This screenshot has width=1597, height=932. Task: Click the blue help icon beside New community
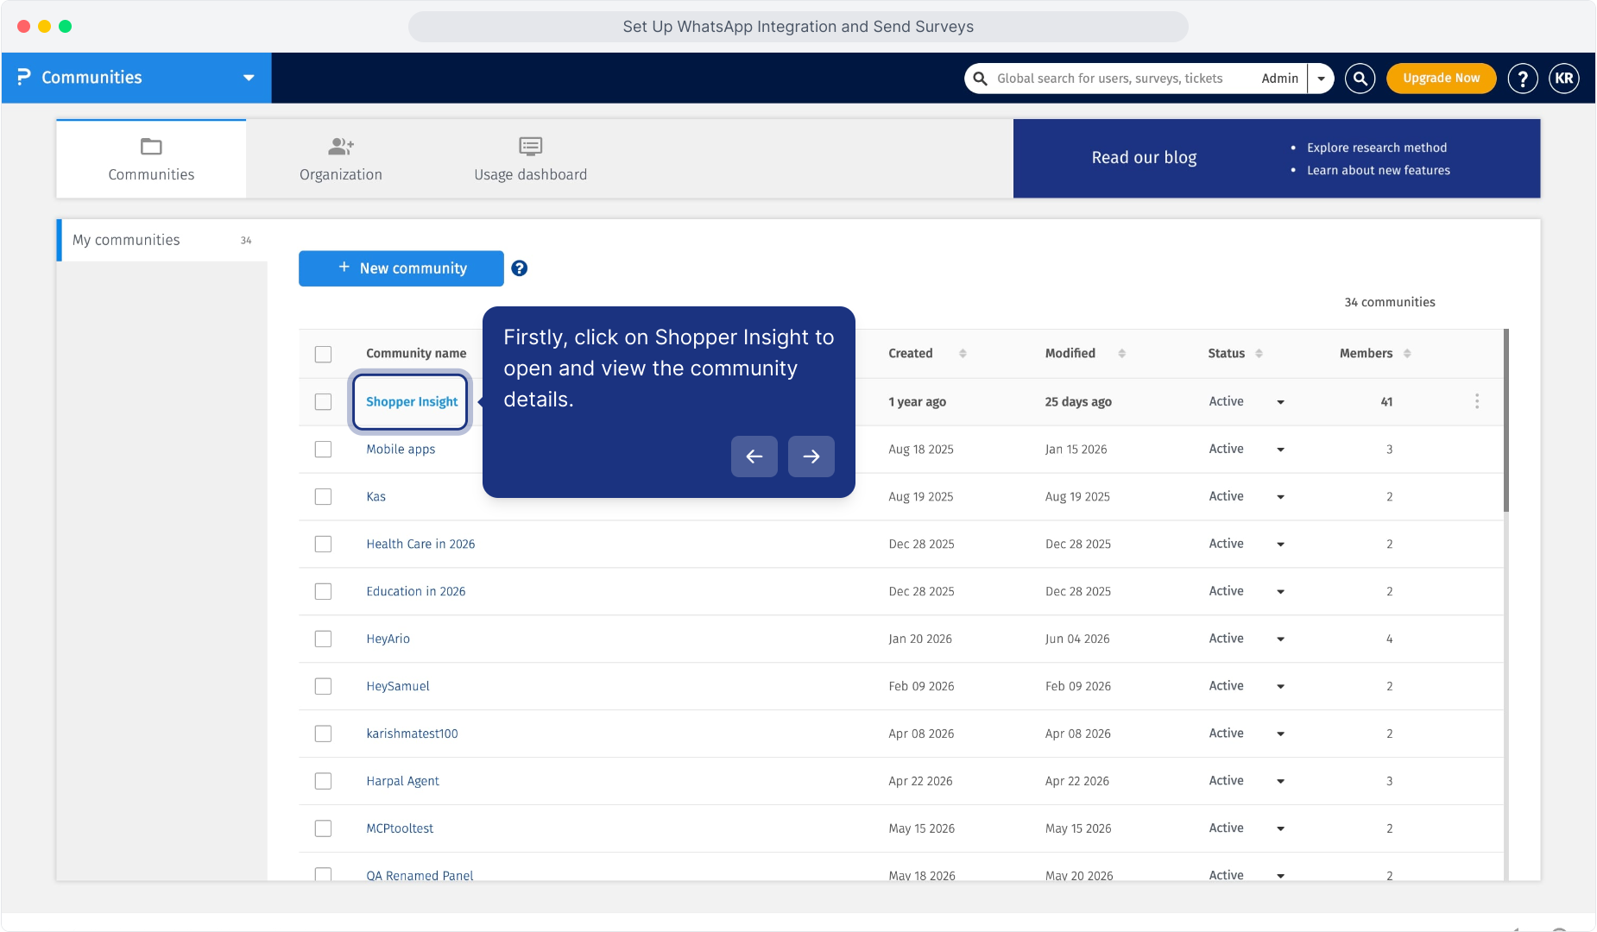(x=519, y=268)
